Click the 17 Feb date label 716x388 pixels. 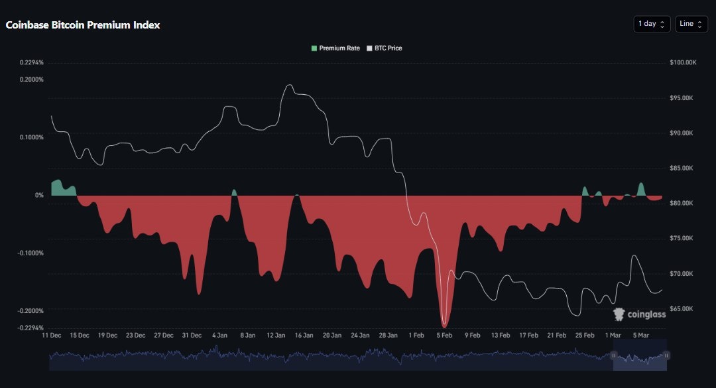(x=529, y=336)
